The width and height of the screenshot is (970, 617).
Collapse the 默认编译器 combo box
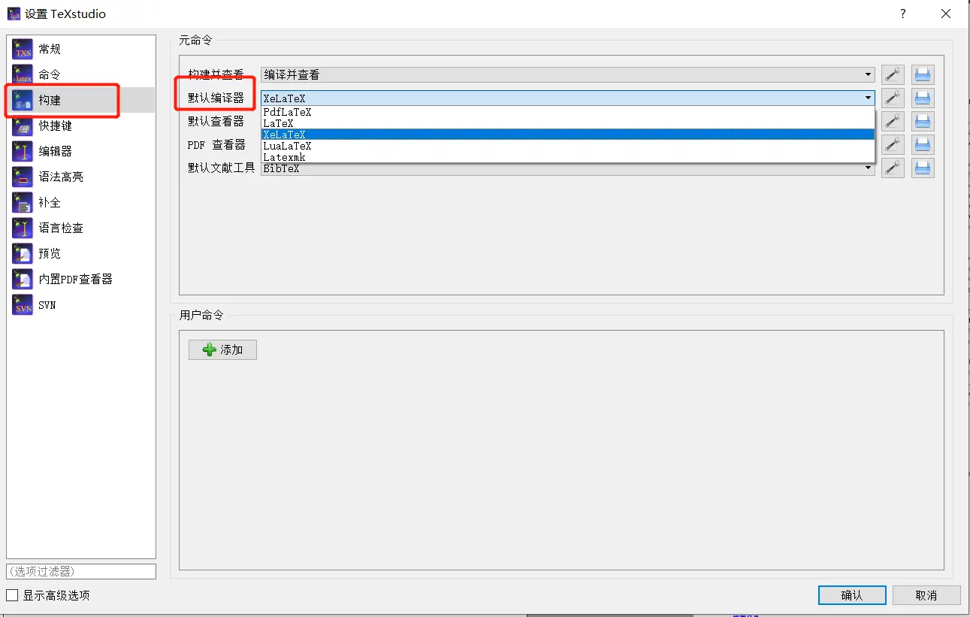click(568, 98)
